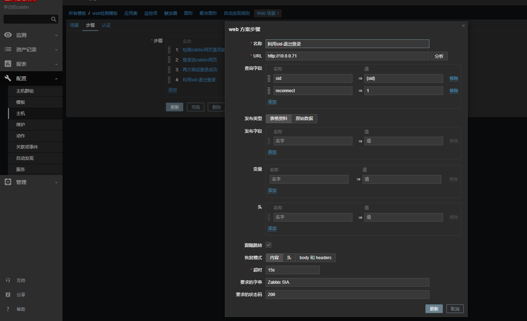Remove the reconnect query field
Viewport: 527px width, 321px height.
[x=454, y=91]
